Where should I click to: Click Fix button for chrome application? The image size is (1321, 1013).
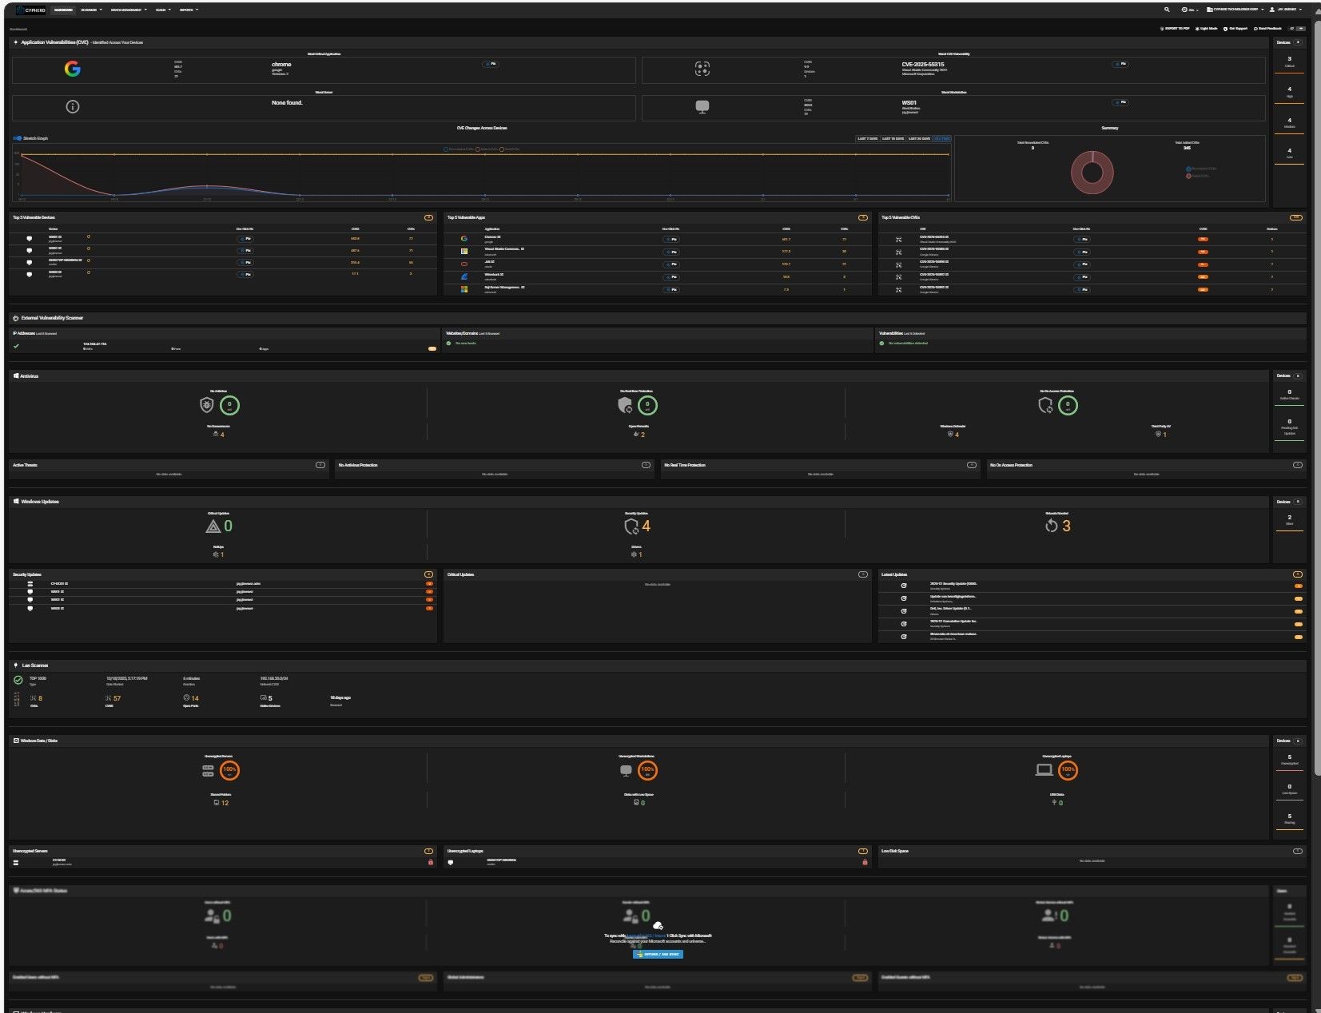pos(490,64)
